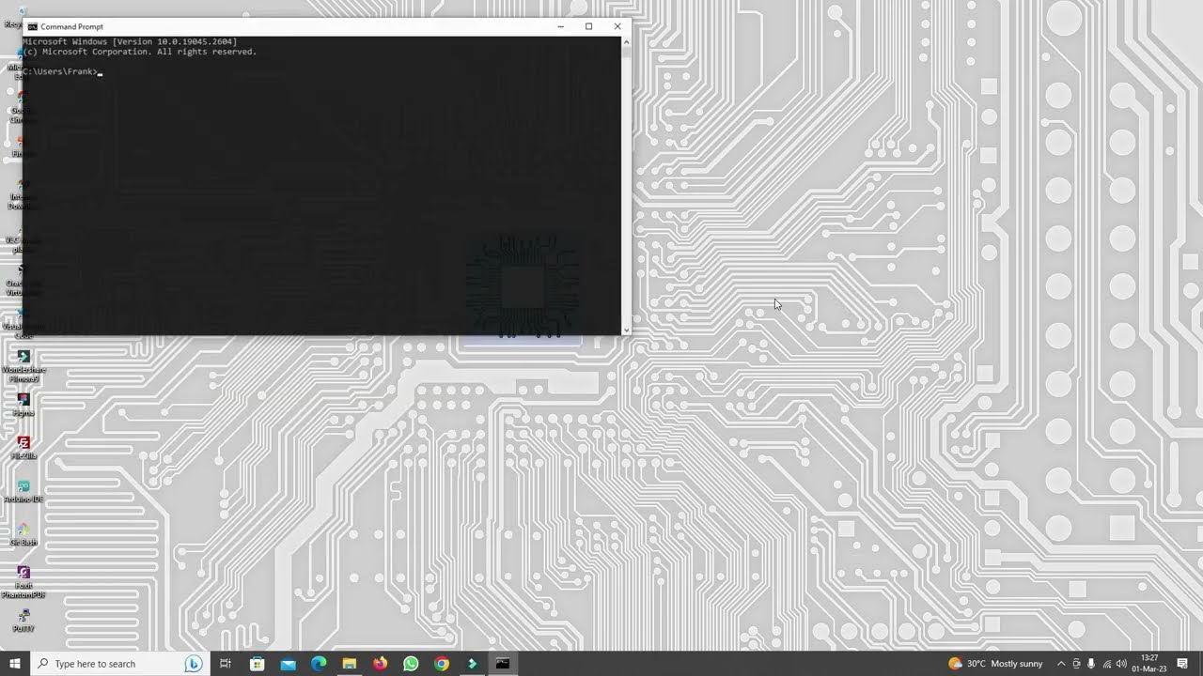Select the Foxit PhantomPDF desktop shortcut
Screen dimensions: 1203x676
pos(23,581)
